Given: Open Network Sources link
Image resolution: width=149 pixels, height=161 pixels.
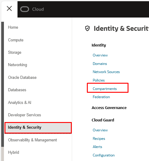Looking at the screenshot, I should pos(106,72).
